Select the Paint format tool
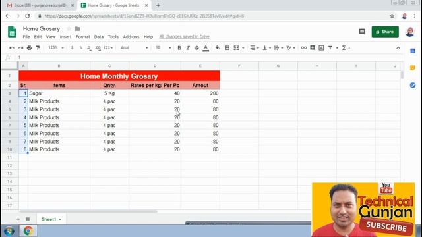The image size is (422, 237). tap(38, 48)
